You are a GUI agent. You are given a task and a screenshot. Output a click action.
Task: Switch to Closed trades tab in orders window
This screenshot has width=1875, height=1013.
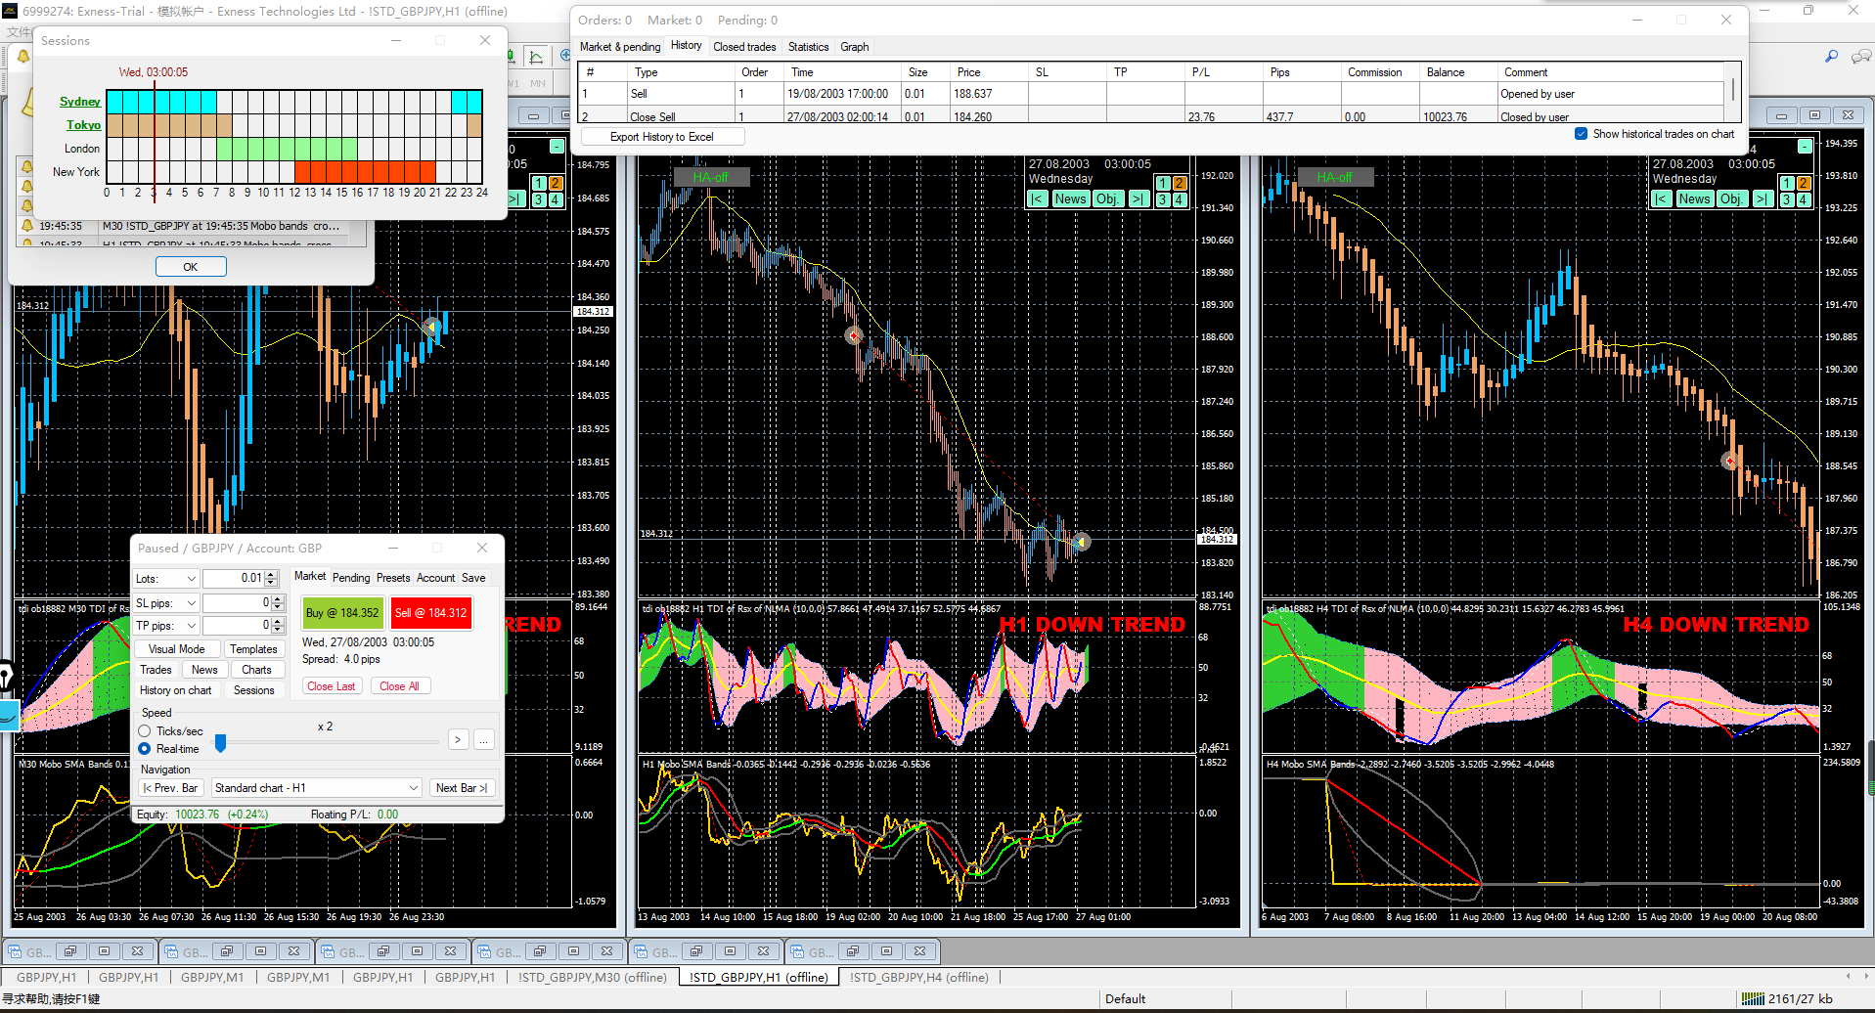[744, 47]
